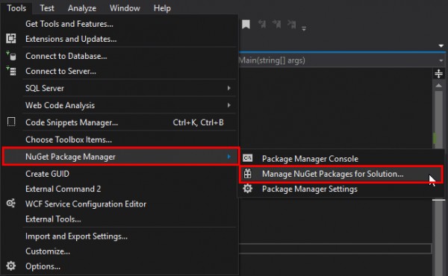Click the WCF Service Configuration Editor icon
This screenshot has width=448, height=276.
(x=11, y=204)
